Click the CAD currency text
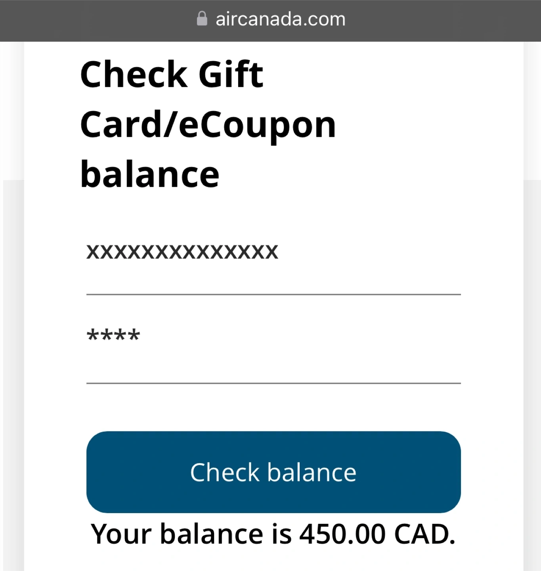The width and height of the screenshot is (541, 571). click(x=424, y=534)
